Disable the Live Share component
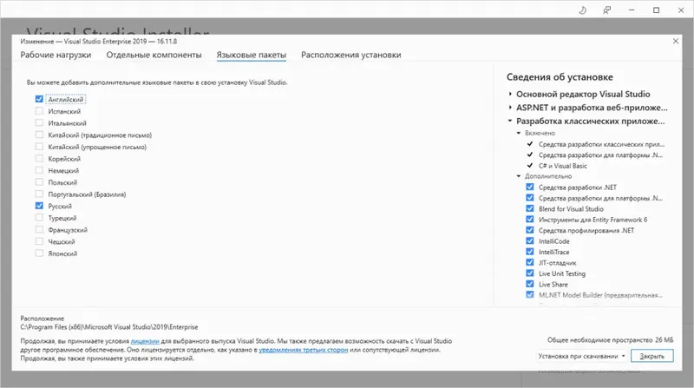694x388 pixels. 530,284
